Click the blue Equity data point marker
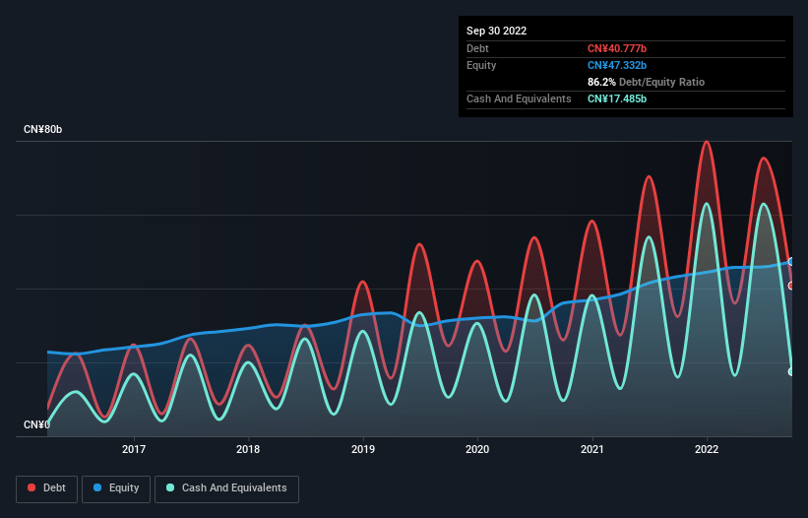Viewport: 808px width, 518px height. [x=791, y=262]
